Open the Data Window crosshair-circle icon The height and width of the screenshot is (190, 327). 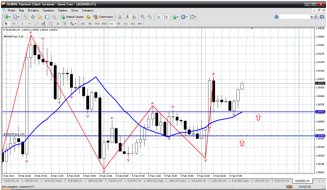tap(33, 17)
